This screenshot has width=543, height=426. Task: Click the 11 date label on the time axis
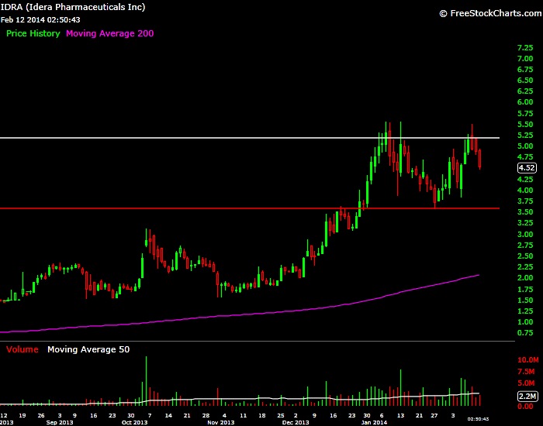coord(243,415)
